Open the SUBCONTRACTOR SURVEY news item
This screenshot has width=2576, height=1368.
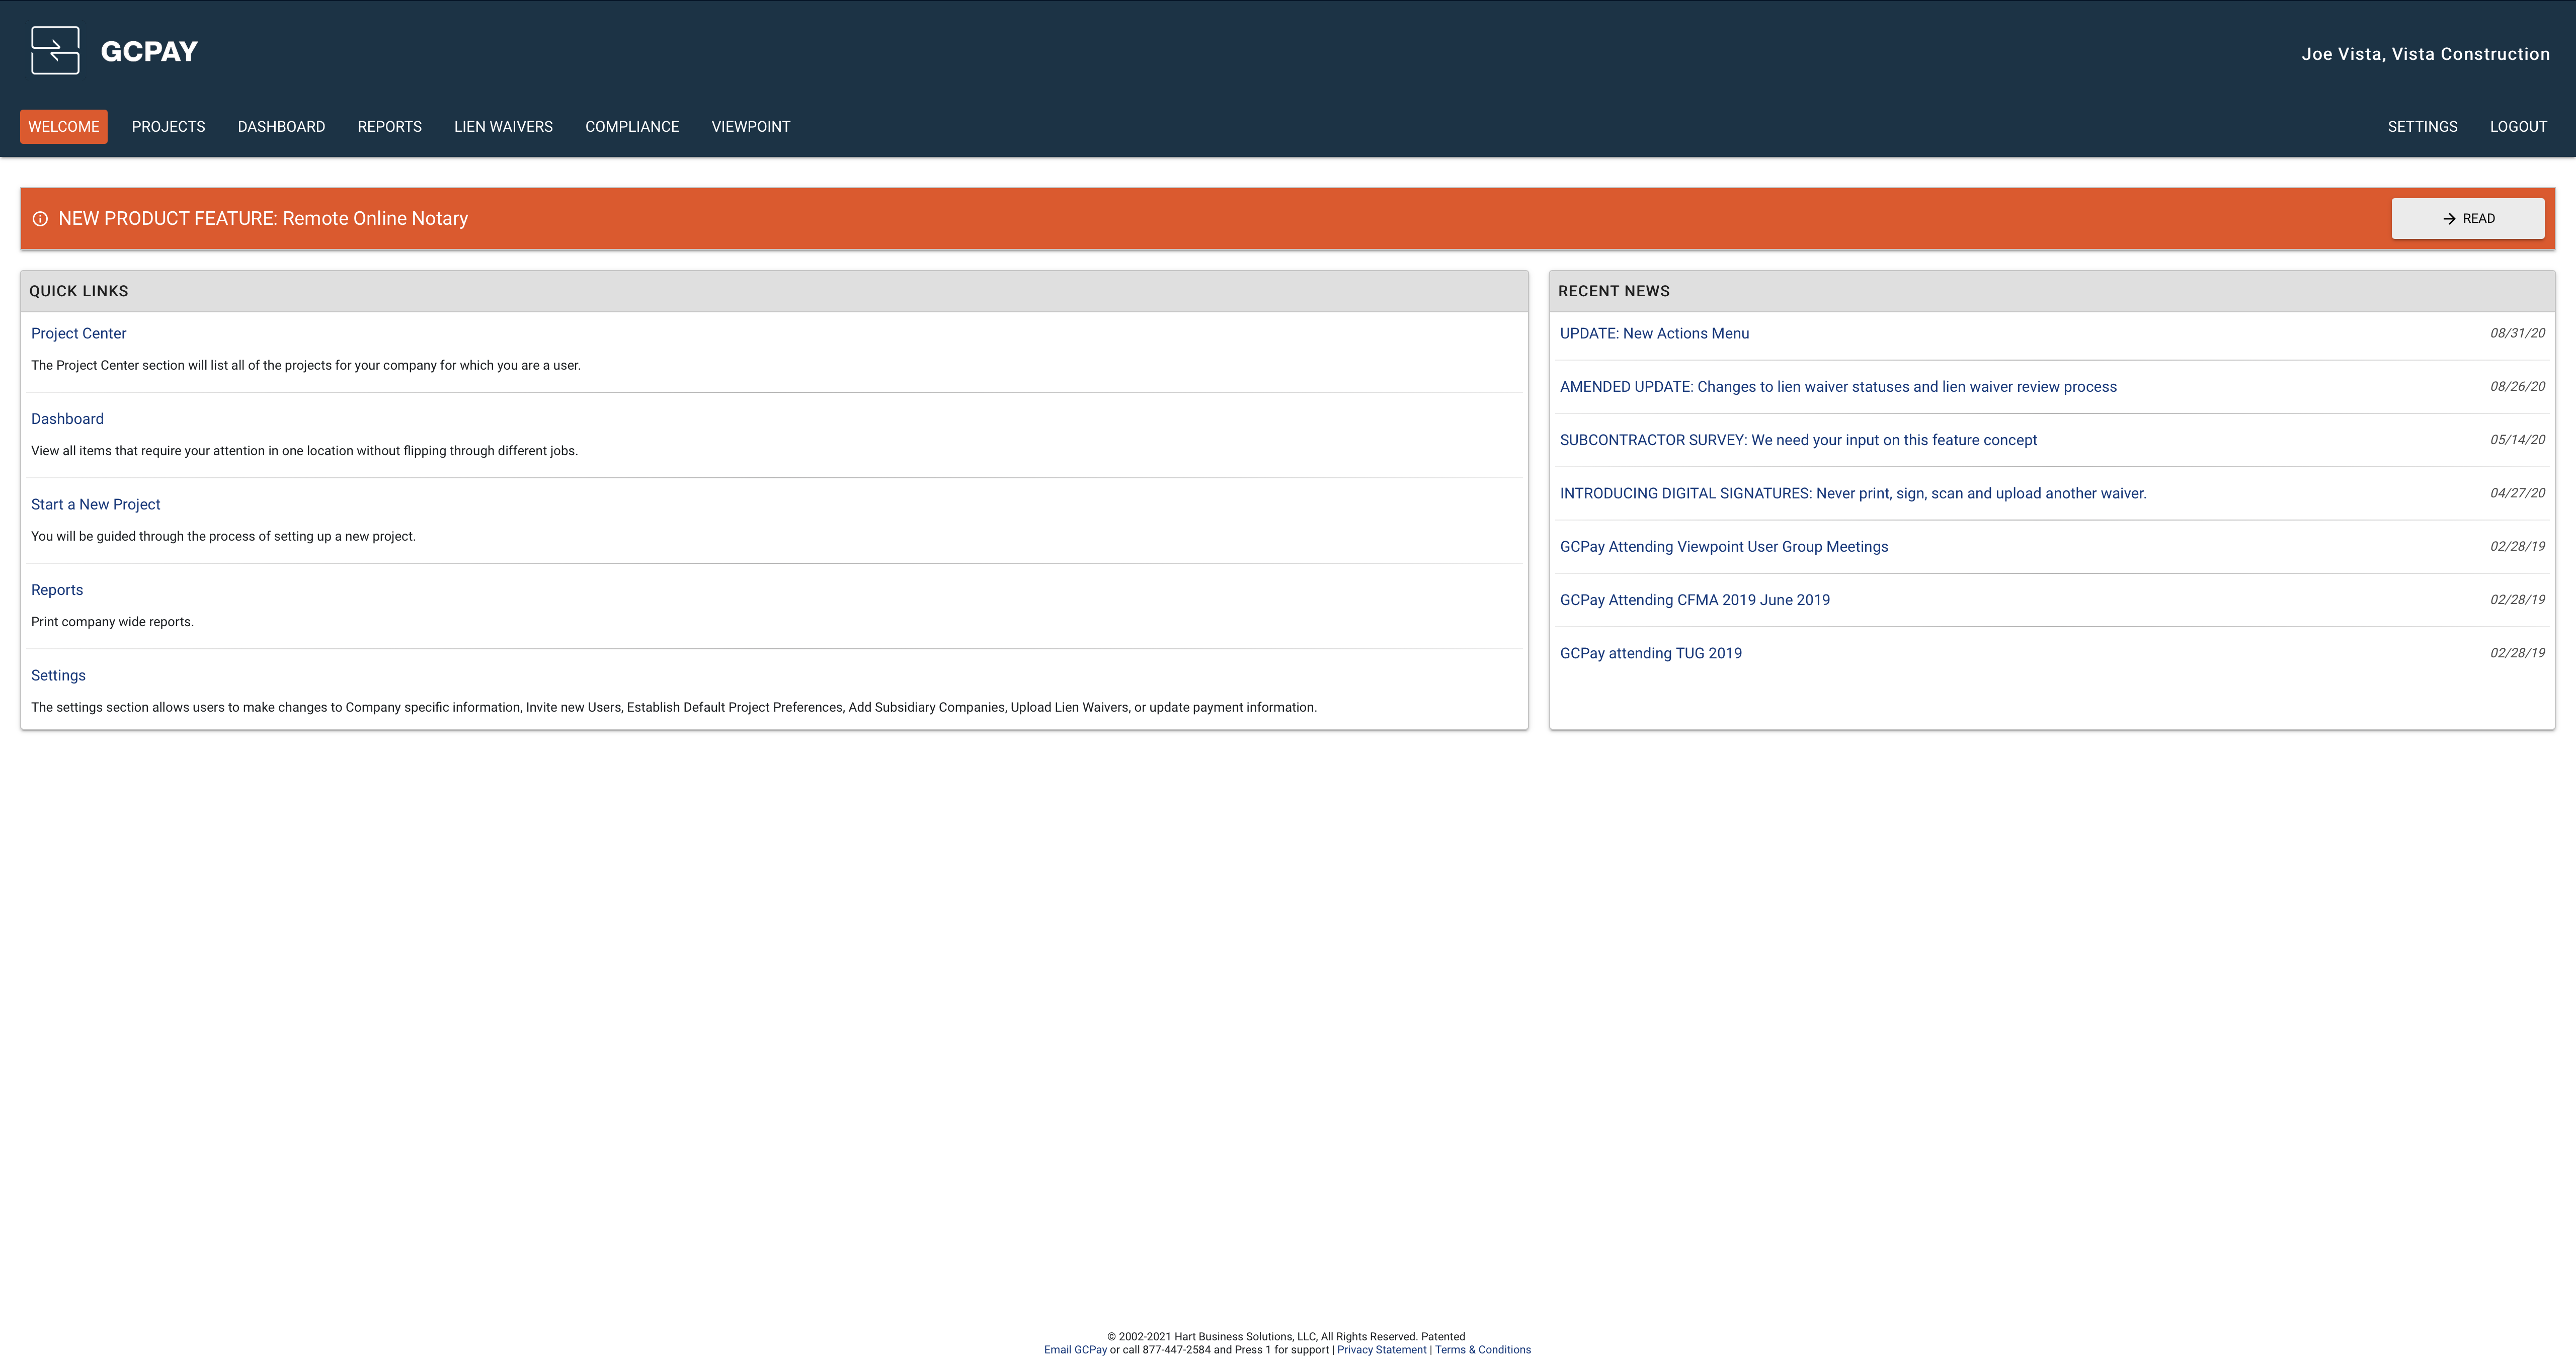1798,440
